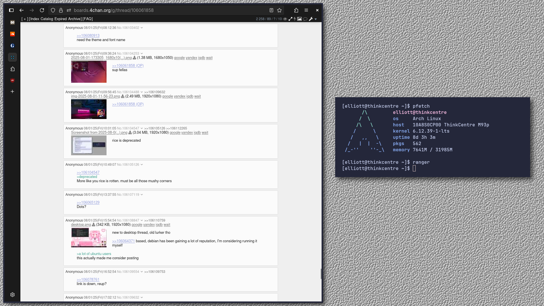Toggle the browser sidebar panel icon
Image resolution: width=544 pixels, height=306 pixels.
tap(11, 10)
